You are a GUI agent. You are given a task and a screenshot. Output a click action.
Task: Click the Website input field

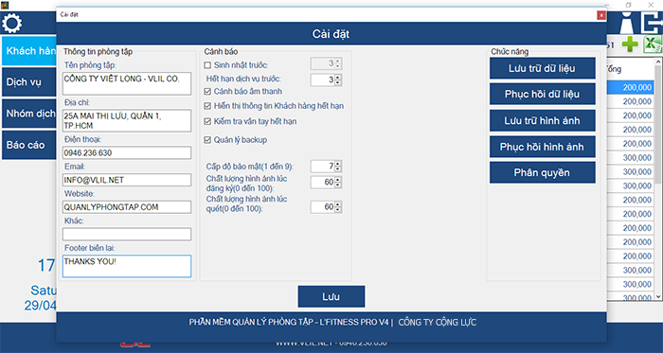pyautogui.click(x=127, y=207)
